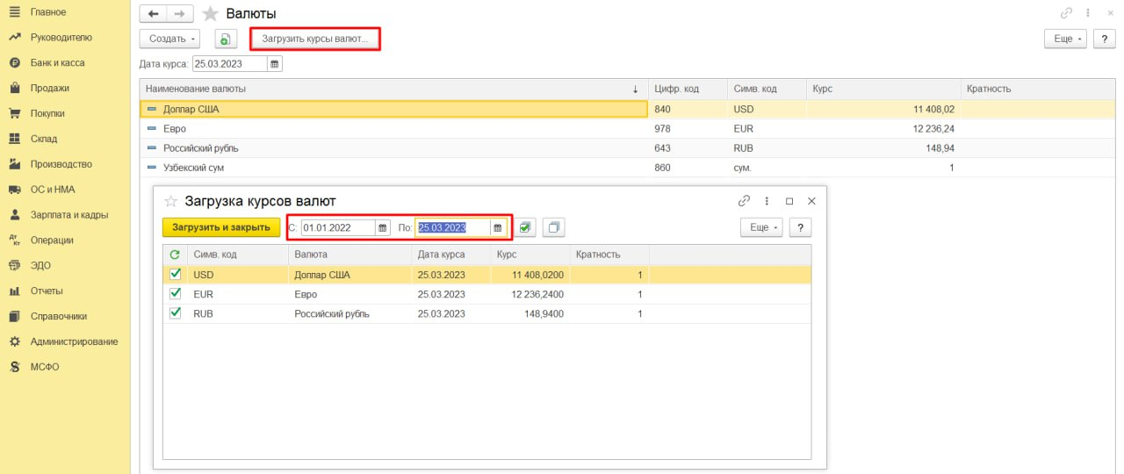The image size is (1124, 474).
Task: Click the По end date field 25.03.2023
Action: coord(453,227)
